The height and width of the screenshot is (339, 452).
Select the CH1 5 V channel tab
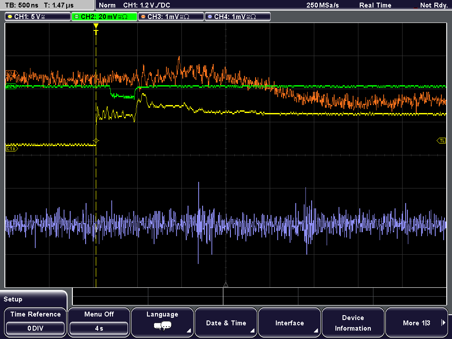[x=38, y=17]
